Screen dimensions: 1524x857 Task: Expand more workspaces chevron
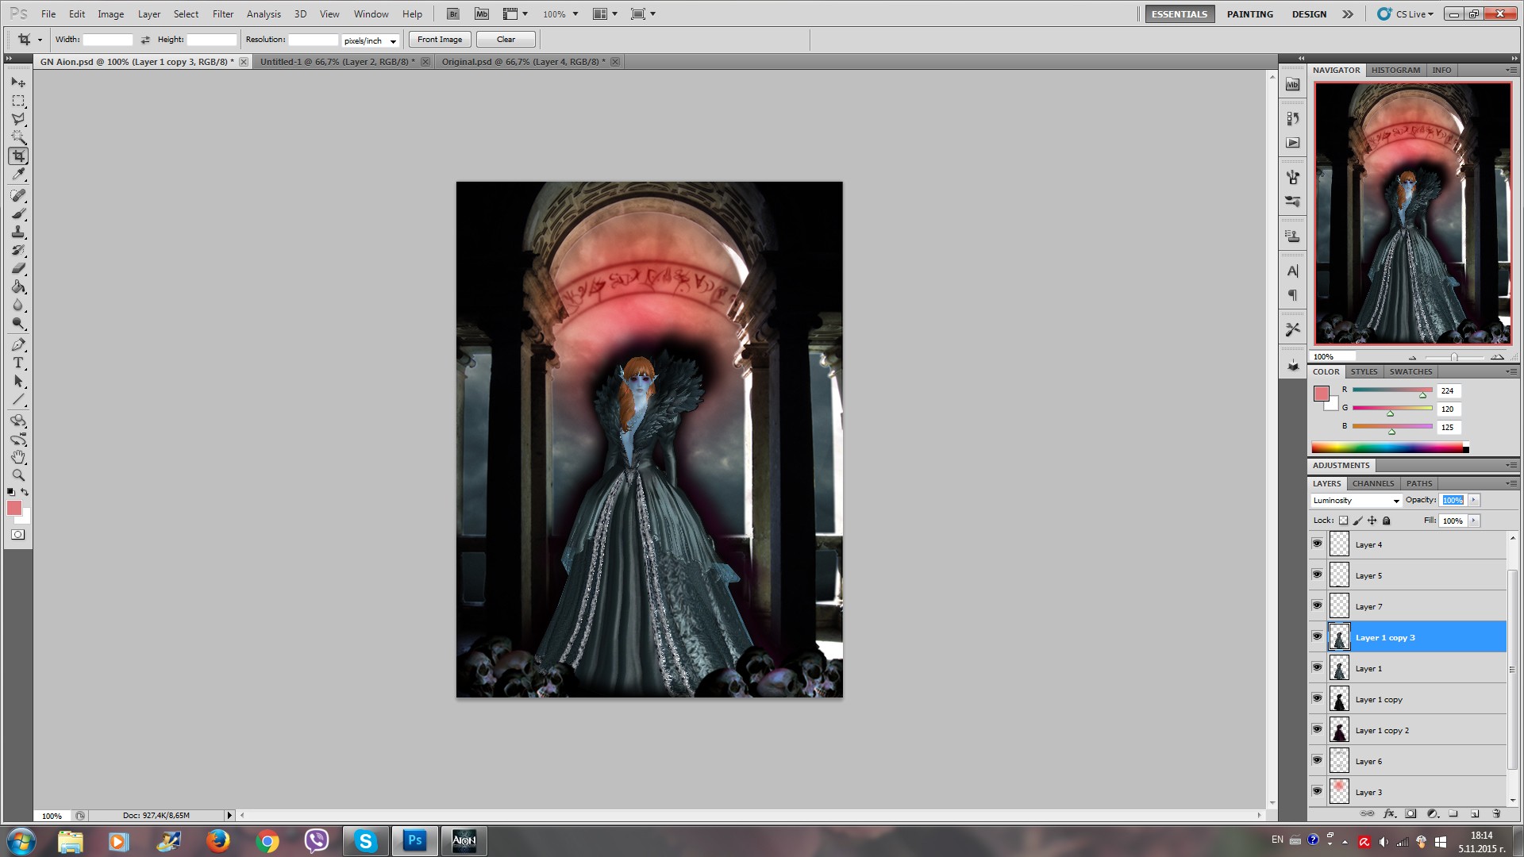click(1348, 14)
